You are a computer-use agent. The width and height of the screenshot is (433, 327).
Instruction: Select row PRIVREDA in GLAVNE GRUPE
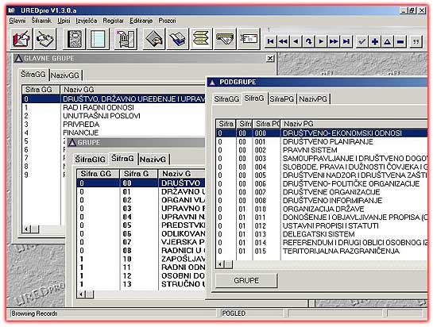(x=114, y=125)
